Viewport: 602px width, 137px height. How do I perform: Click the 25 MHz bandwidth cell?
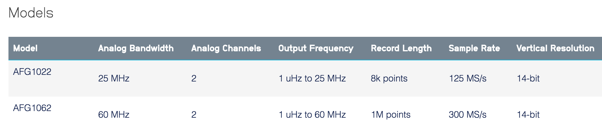pos(114,78)
